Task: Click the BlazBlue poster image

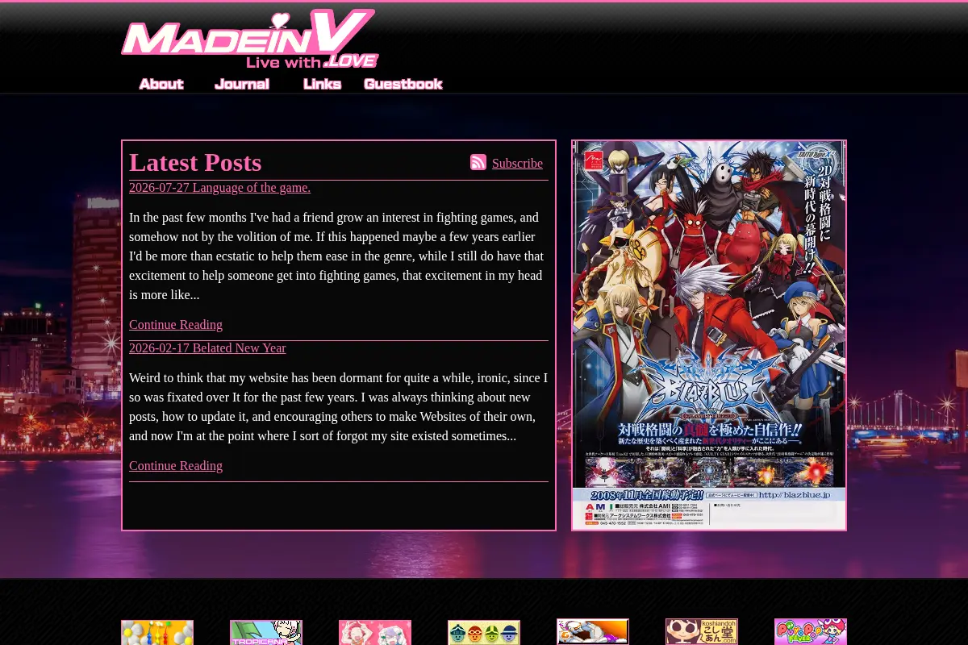Action: pyautogui.click(x=709, y=335)
